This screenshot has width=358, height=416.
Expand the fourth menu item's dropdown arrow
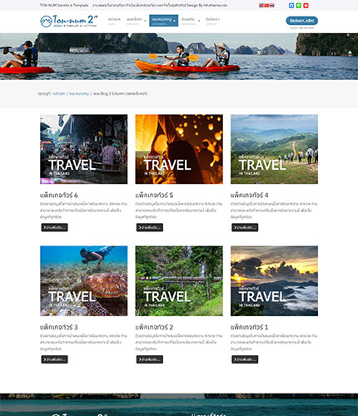pyautogui.click(x=199, y=21)
